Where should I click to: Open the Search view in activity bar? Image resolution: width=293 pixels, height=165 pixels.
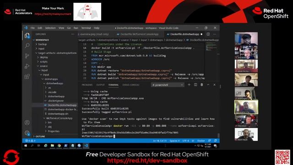click(x=27, y=45)
